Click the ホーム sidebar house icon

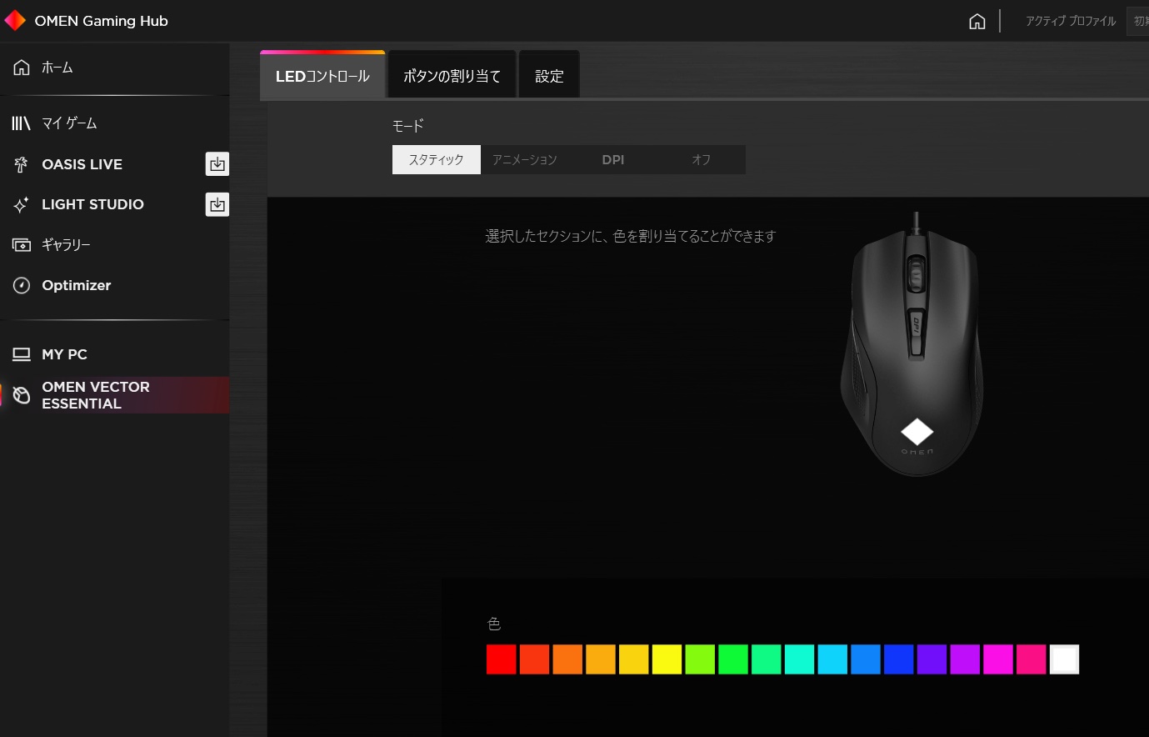tap(22, 68)
